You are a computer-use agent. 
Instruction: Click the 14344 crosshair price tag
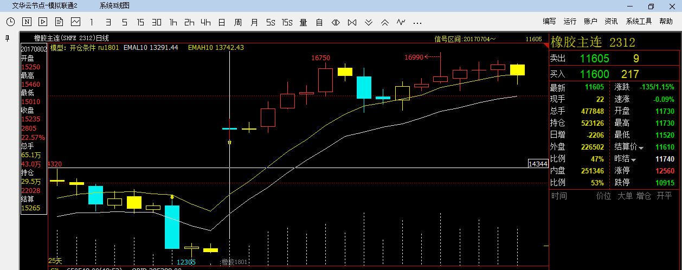pyautogui.click(x=538, y=164)
